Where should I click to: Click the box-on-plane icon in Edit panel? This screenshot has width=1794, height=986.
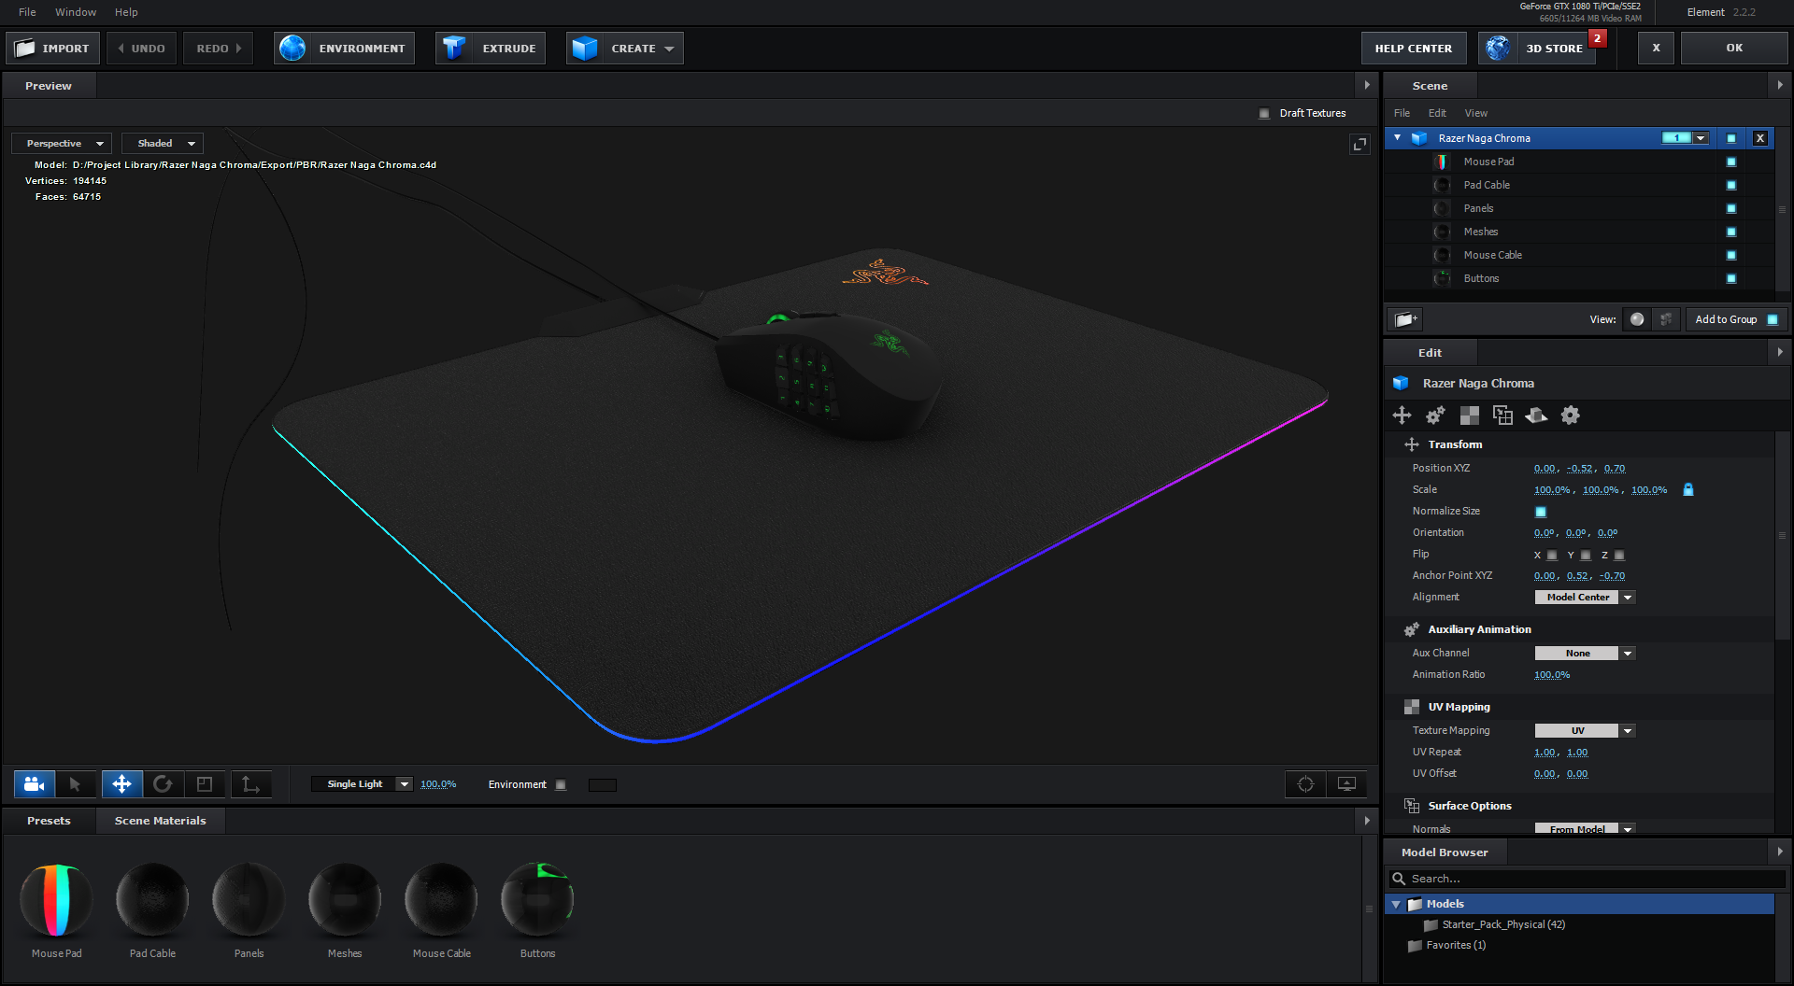1536,416
